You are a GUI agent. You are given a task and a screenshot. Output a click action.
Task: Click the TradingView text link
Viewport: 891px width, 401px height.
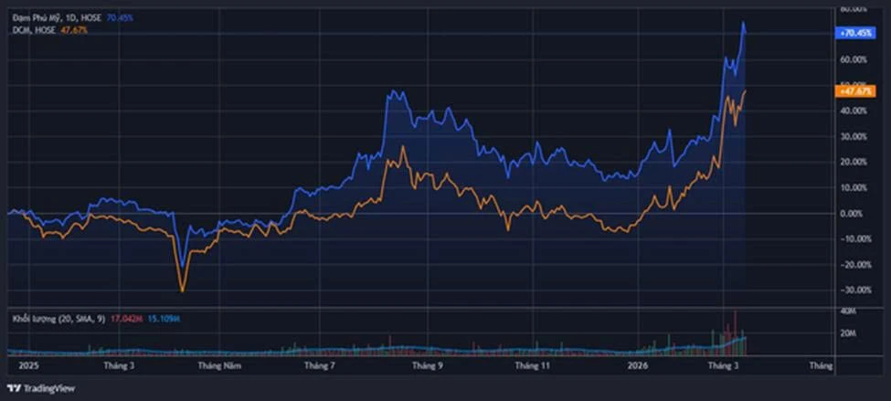(x=46, y=387)
